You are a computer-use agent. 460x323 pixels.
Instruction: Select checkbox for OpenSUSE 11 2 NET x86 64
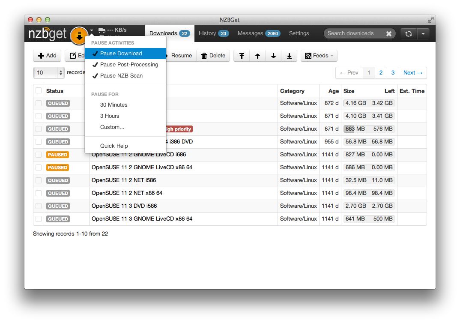(x=39, y=193)
